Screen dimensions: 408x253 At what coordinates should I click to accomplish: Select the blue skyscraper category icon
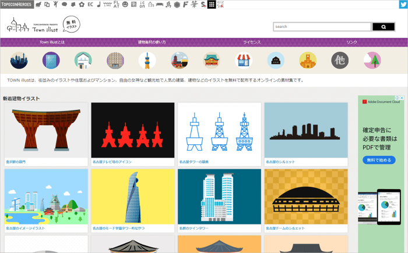pos(51,60)
